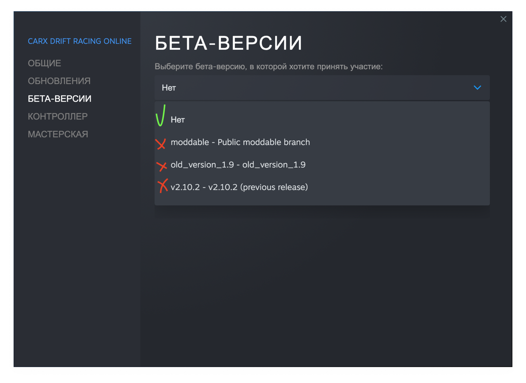This screenshot has width=526, height=383.
Task: Click the green checkmark beside Нет option
Action: click(161, 116)
